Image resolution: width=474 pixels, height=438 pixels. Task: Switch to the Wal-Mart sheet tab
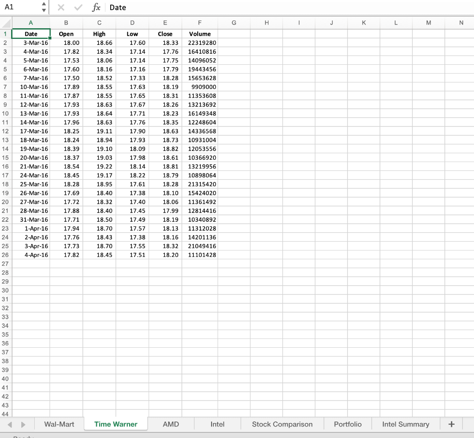(59, 424)
